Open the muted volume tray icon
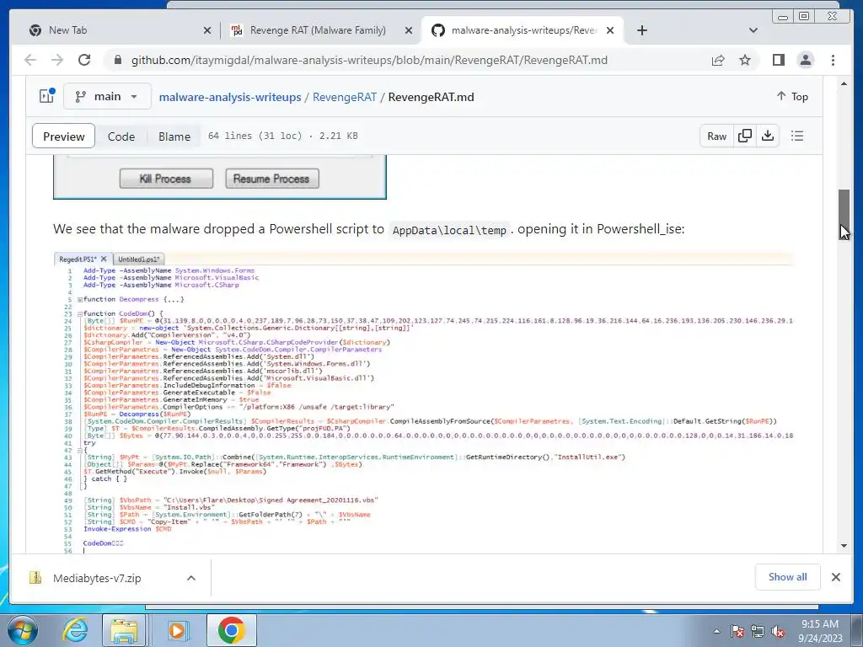This screenshot has height=647, width=863. pos(778,631)
